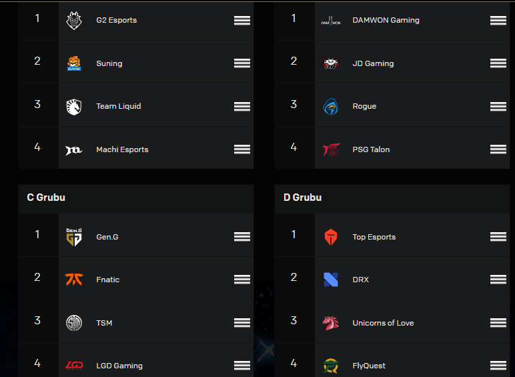The image size is (515, 377).
Task: Grab the reorder handle for Fnatic
Action: tap(242, 280)
